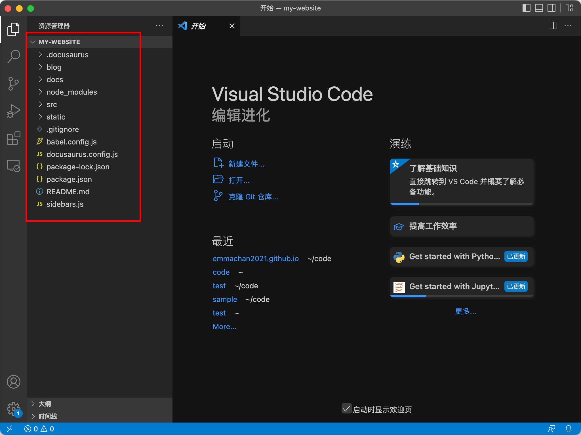Open the Extensions view
The height and width of the screenshot is (435, 581).
[13, 138]
